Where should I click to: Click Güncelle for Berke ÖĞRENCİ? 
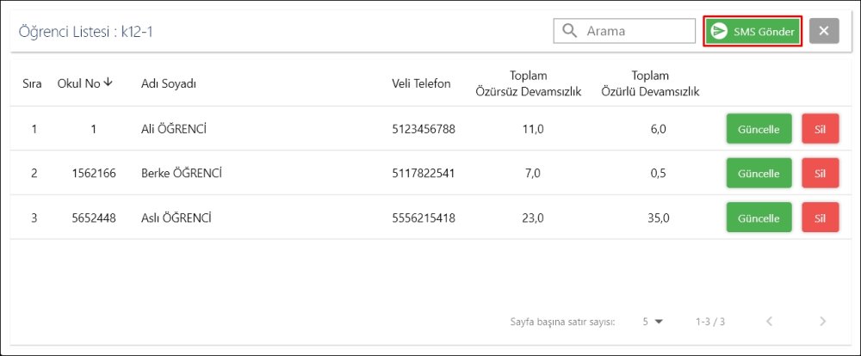point(759,174)
